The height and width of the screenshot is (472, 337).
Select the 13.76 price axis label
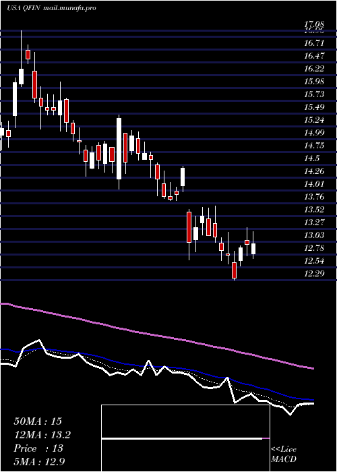(x=314, y=197)
